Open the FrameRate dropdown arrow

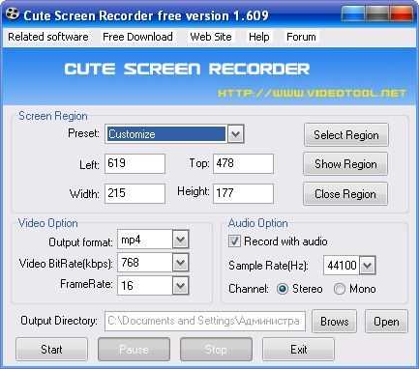(x=180, y=285)
